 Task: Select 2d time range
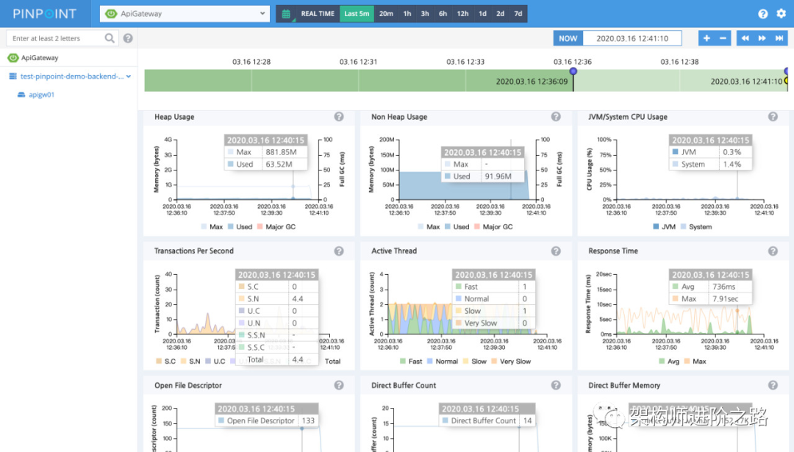pos(501,14)
